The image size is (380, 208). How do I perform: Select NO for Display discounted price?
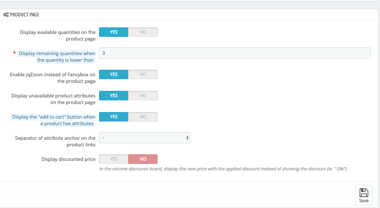click(x=143, y=159)
